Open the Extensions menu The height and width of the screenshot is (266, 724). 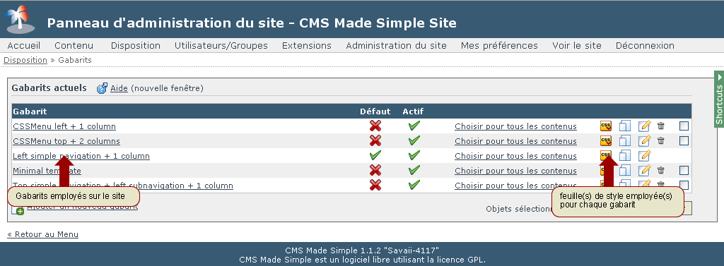tap(307, 46)
